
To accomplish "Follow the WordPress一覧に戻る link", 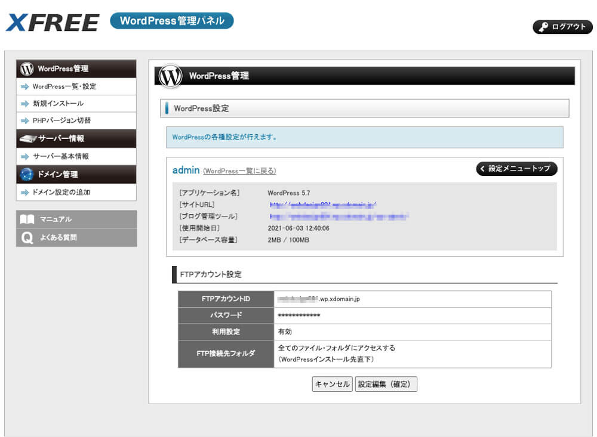I will tap(239, 171).
